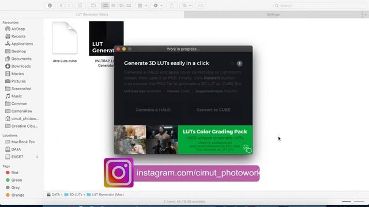Click Convert to CUBE button
Viewport: 369px width, 207px height.
click(213, 110)
